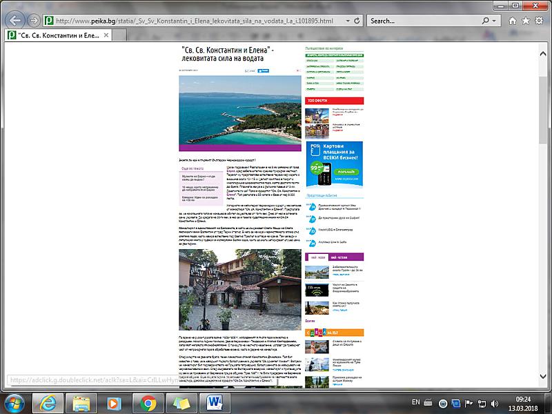The image size is (552, 414).
Task: Click the browser Forward arrow button
Action: coord(34,21)
